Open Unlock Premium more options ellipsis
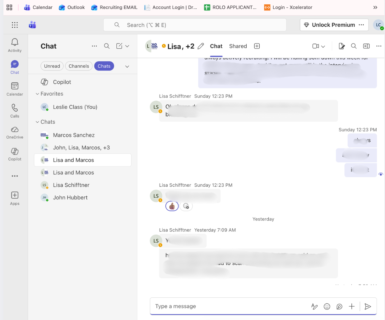385x320 pixels. [361, 25]
